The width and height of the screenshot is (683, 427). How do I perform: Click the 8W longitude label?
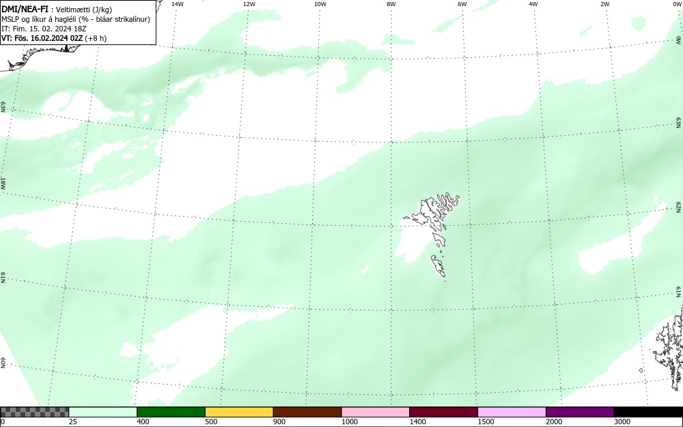(x=391, y=4)
